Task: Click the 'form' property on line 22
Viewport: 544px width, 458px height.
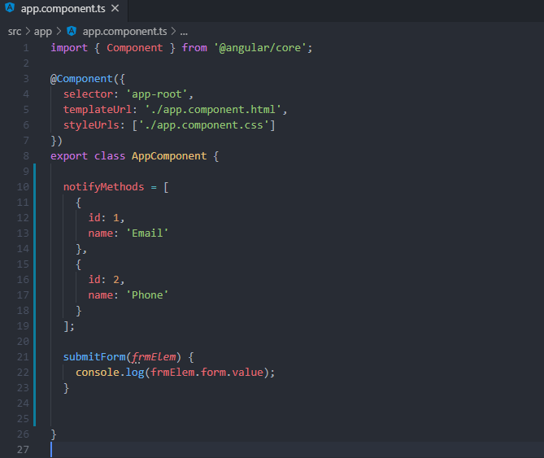Action: click(213, 373)
